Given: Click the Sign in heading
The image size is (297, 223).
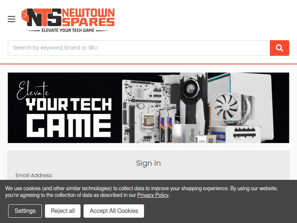Looking at the screenshot, I should pyautogui.click(x=148, y=163).
